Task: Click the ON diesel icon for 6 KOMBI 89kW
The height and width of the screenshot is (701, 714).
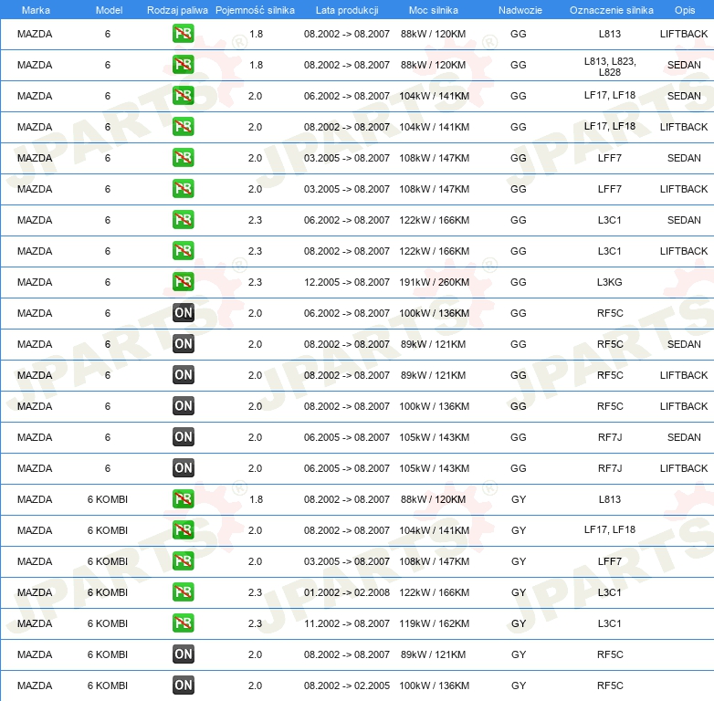Action: (x=183, y=654)
